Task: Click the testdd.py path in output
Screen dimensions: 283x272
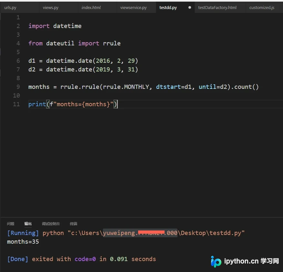Action: click(x=156, y=233)
